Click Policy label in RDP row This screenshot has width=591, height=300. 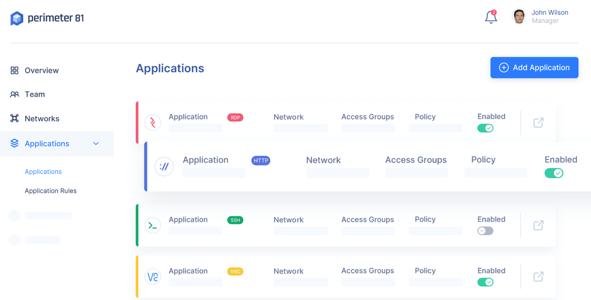tap(425, 117)
